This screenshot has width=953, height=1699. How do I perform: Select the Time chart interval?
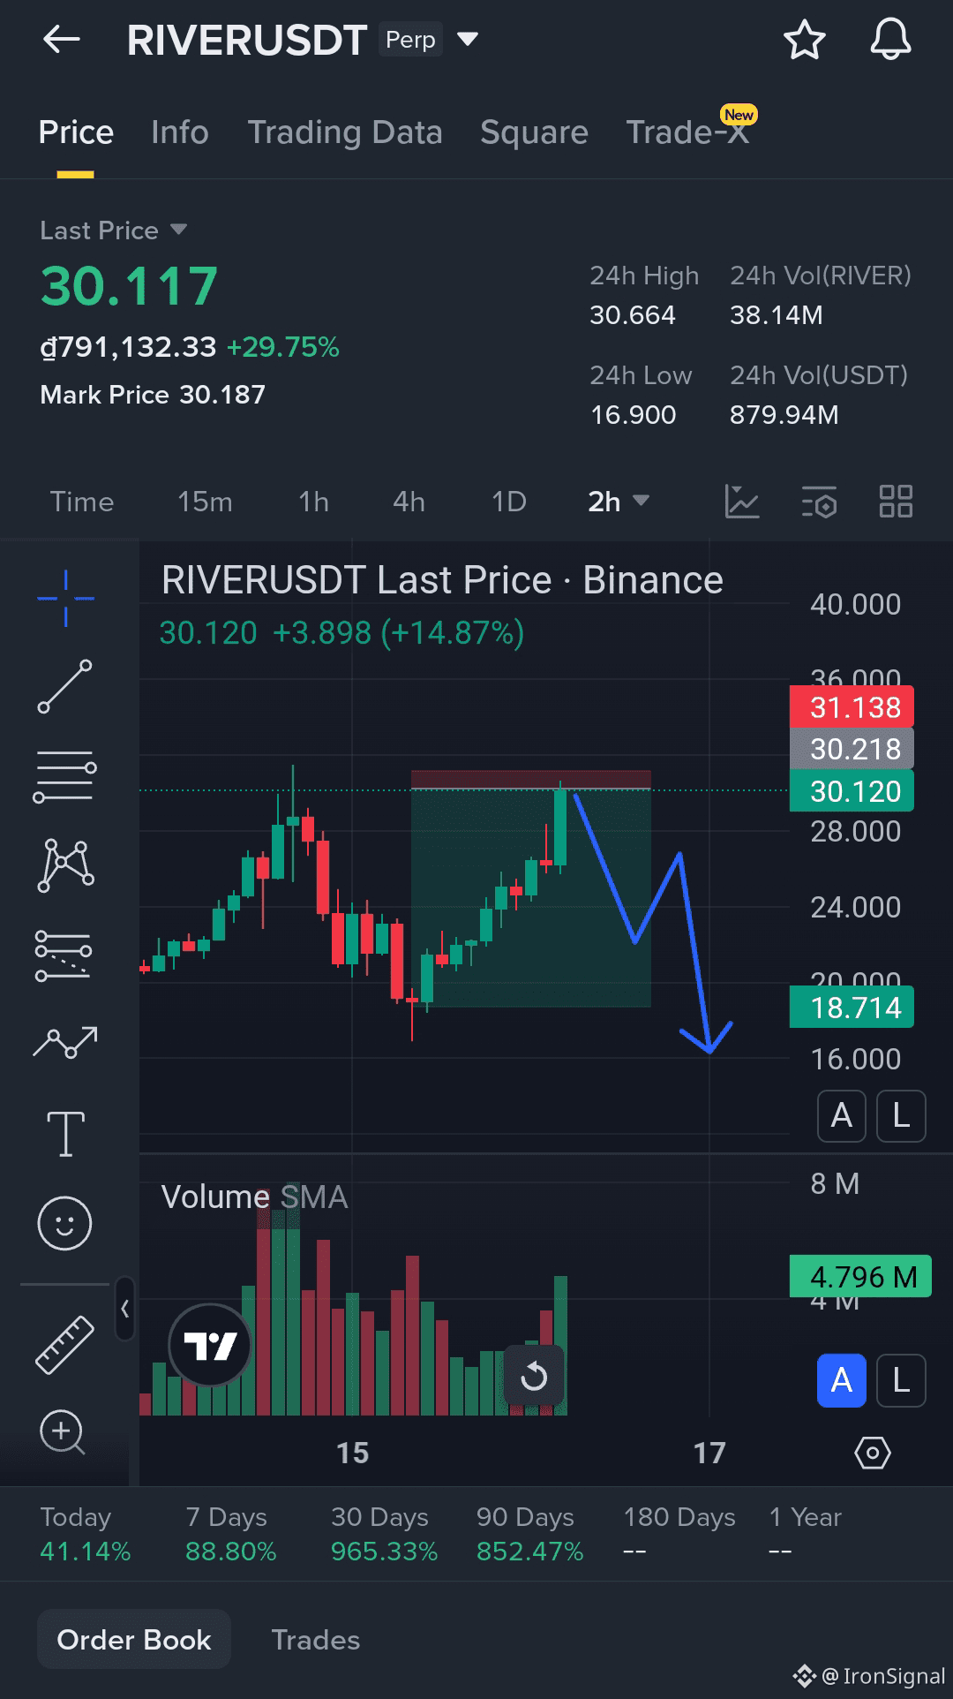82,502
